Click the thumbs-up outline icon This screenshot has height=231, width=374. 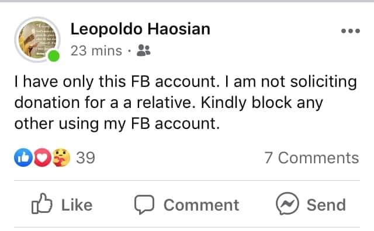[x=41, y=204]
